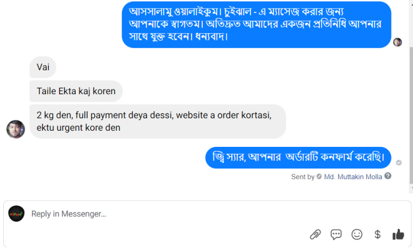Image resolution: width=413 pixels, height=248 pixels.
Task: Select the "Taile Ekta kaj koren" message
Action: point(76,91)
